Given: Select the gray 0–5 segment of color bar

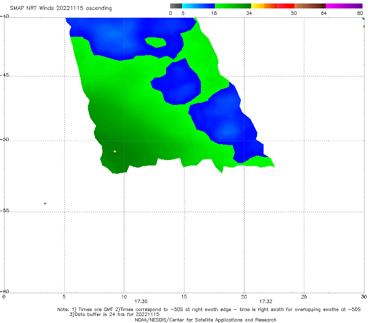Looking at the screenshot, I should coord(176,6).
